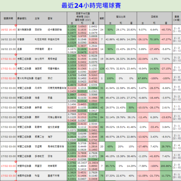181x181 pixels.
Task: Click the away odds value 2.8452
Action: (x=93, y=27)
